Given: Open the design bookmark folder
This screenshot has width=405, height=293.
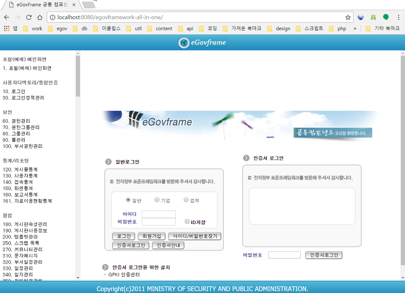Looking at the screenshot, I should (x=279, y=29).
